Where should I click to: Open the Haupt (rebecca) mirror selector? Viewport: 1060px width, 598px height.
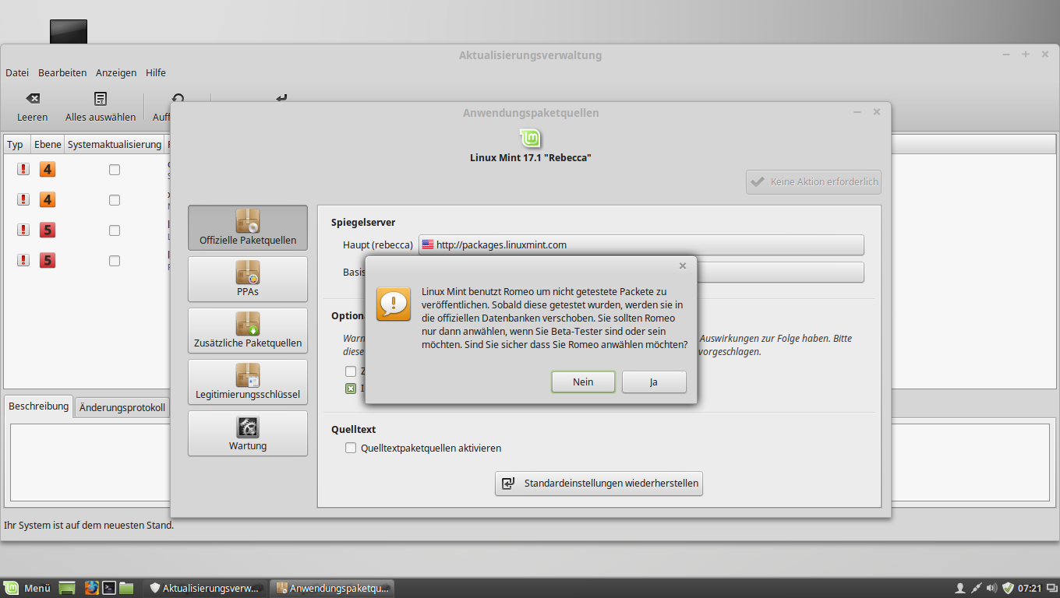coord(641,244)
